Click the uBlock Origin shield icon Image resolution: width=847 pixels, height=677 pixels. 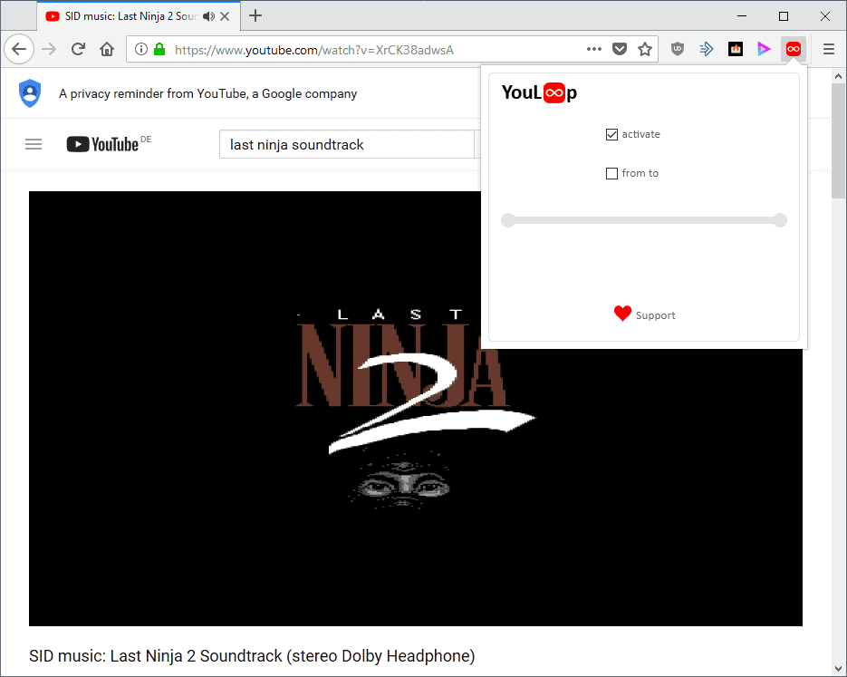677,49
